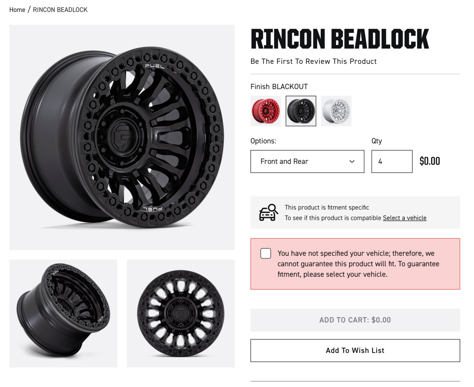Select the Blackout finish swatch

(x=301, y=111)
